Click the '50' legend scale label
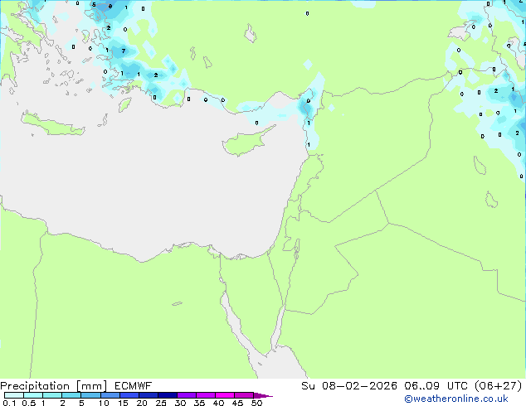Viewport: 526px width, 406px height. point(256,403)
